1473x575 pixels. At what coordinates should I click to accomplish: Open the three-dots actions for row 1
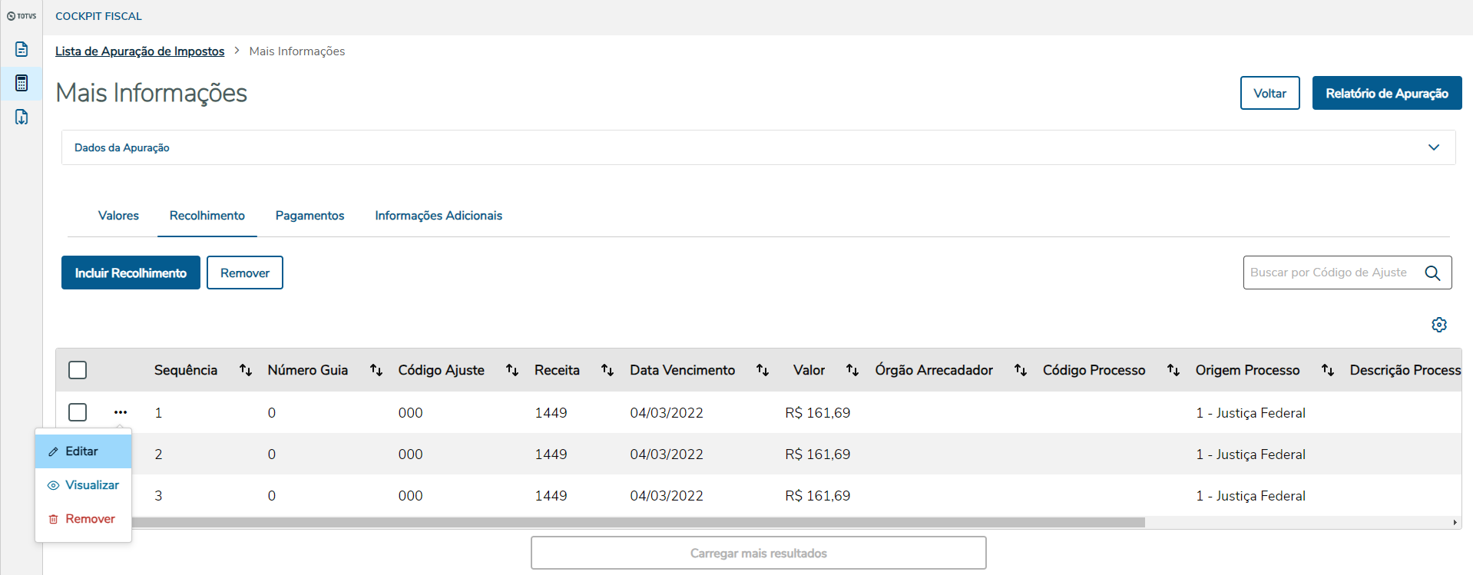(121, 412)
